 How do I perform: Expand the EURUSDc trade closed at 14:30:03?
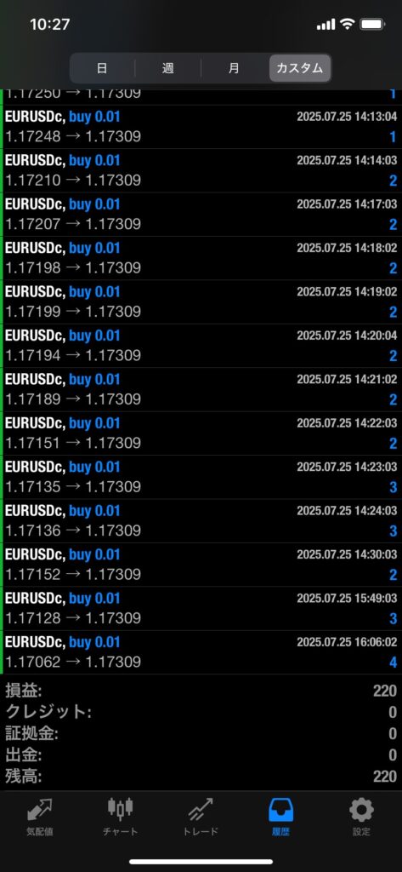coord(201,565)
